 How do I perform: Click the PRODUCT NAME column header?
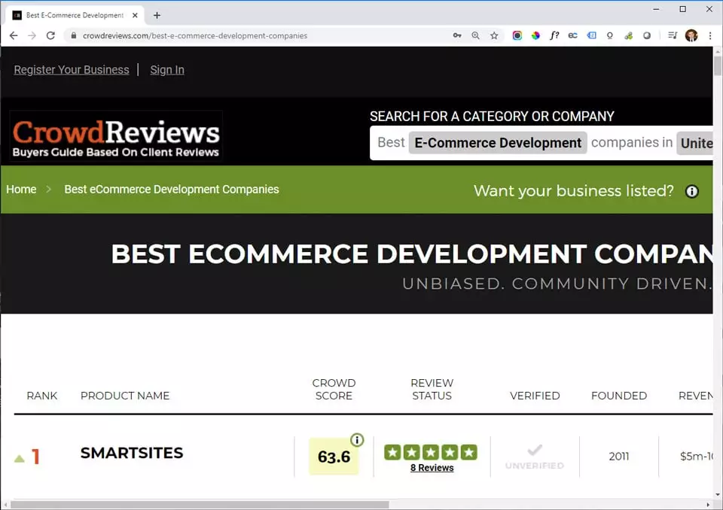pyautogui.click(x=125, y=396)
